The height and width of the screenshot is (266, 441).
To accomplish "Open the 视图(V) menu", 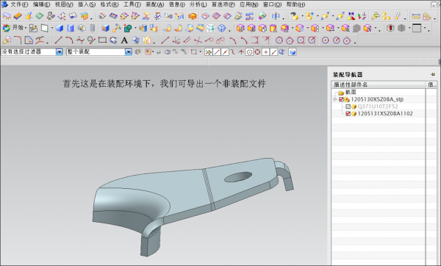I will [64, 4].
